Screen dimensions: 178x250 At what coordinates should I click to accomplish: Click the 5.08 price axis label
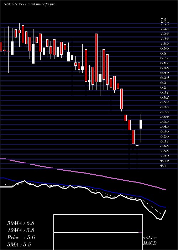164,146
